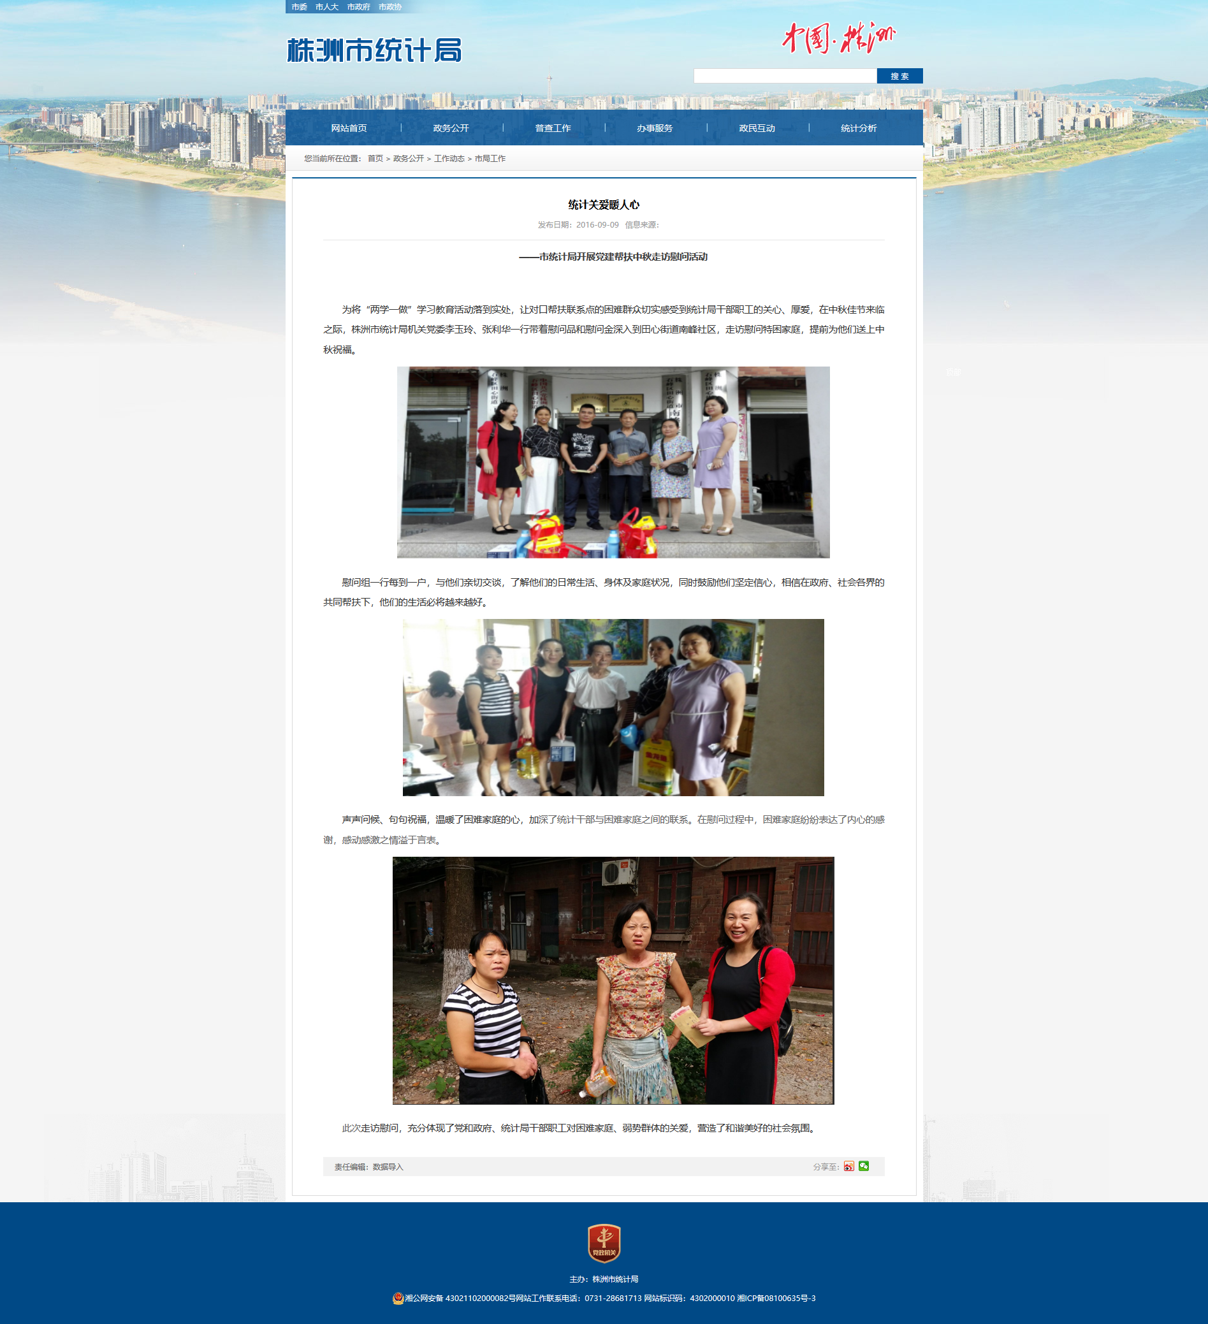Click the 株洲市统计局 site logo

click(374, 50)
